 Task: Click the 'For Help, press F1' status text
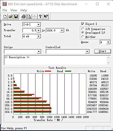point(14,128)
